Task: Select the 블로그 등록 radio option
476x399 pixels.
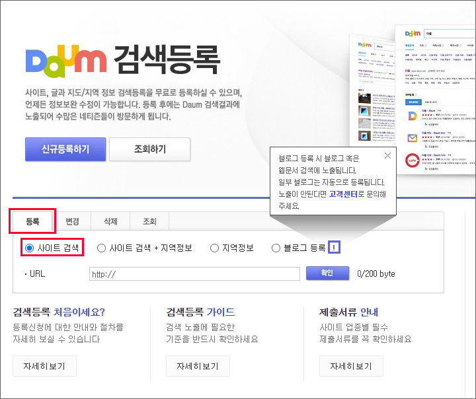Action: (276, 248)
